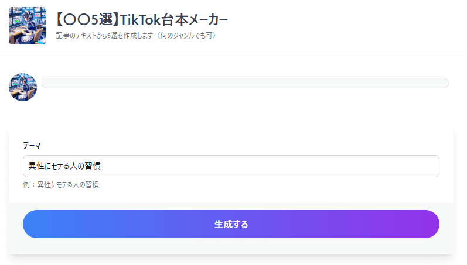Click the hint text 例：異性にモテる人の習慣
This screenshot has width=467, height=265.
click(x=61, y=185)
